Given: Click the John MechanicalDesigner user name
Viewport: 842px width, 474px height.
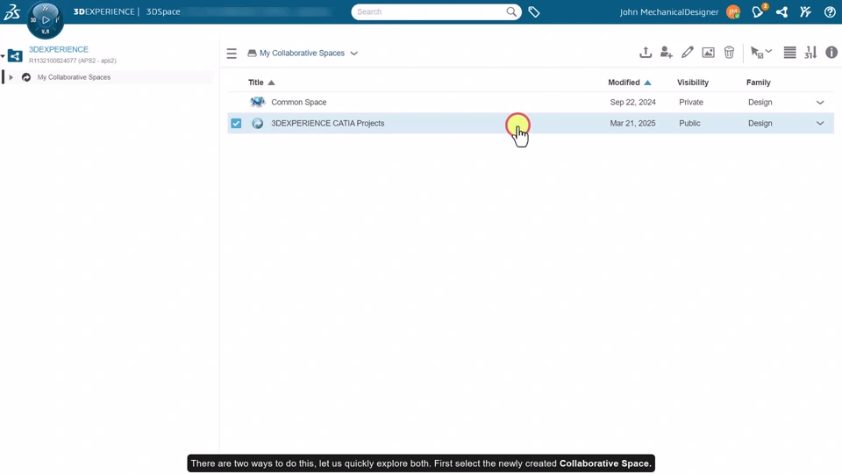Looking at the screenshot, I should point(668,11).
